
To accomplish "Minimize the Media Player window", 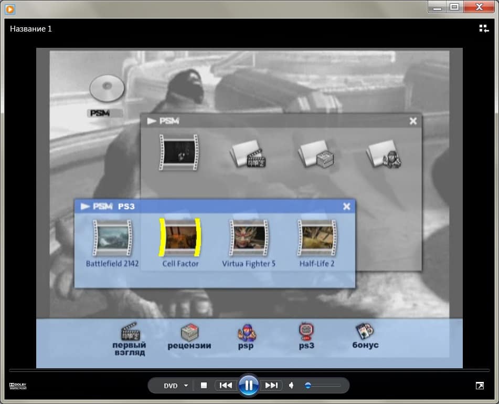I will [x=438, y=7].
